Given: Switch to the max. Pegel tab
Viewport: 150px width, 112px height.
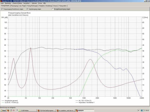Looking at the screenshot, I should [22, 6].
